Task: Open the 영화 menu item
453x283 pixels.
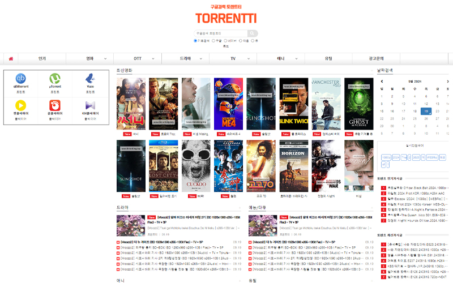Action: 90,59
